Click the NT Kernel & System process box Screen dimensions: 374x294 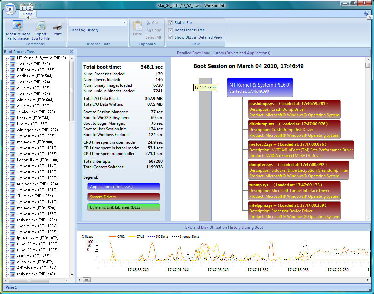click(x=260, y=88)
